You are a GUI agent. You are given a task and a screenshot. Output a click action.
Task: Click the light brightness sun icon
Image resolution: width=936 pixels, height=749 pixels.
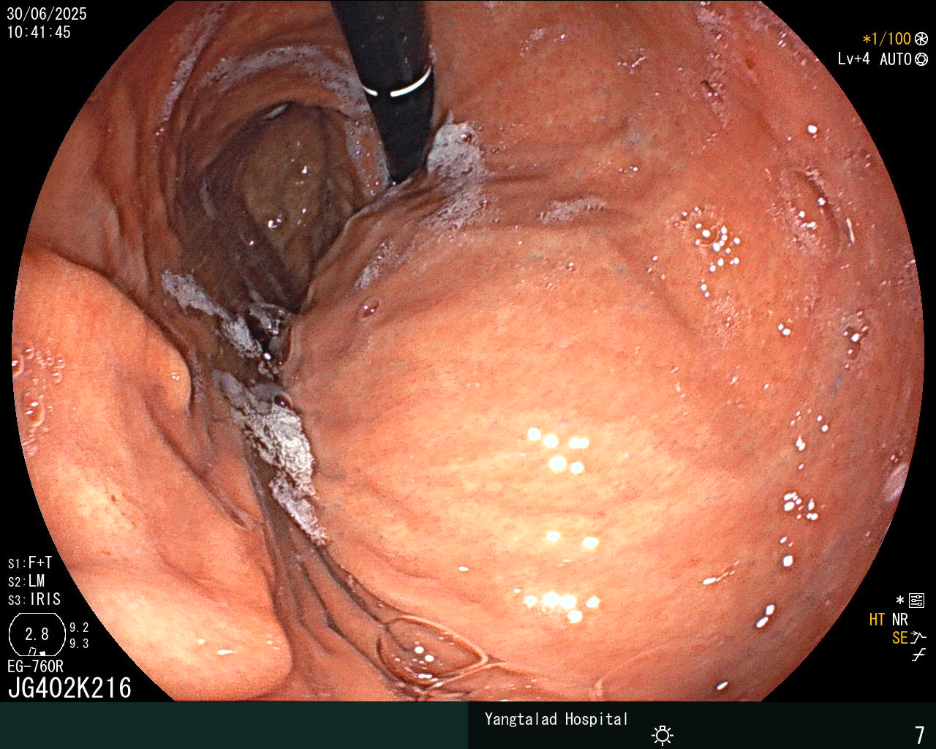click(663, 734)
